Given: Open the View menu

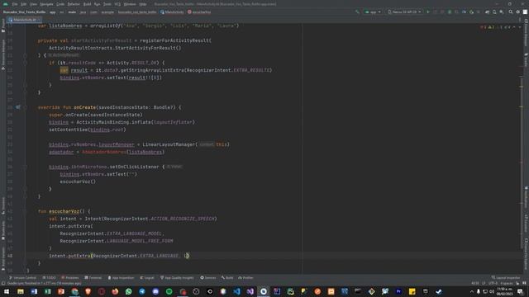Looking at the screenshot, I should coord(33,4).
